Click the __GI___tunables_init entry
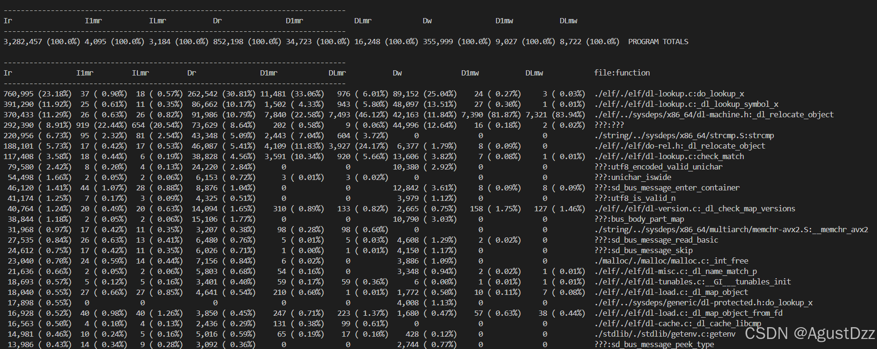 (692, 282)
